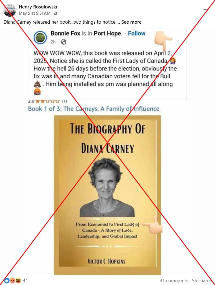Viewport: 215px width, 285px height.
Task: View the 31 comments
Action: (174, 280)
